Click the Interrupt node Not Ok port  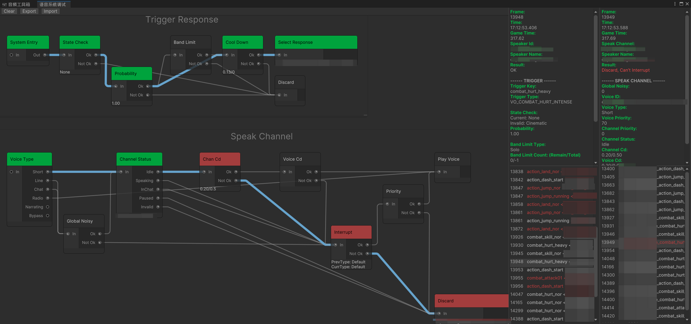click(367, 254)
